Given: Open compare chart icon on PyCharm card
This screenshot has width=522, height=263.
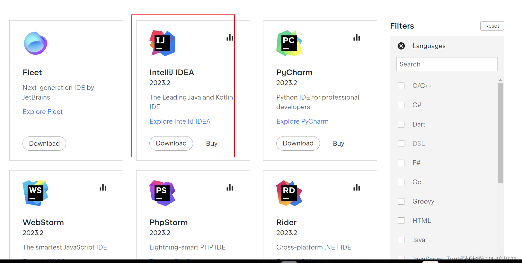Looking at the screenshot, I should (x=357, y=38).
